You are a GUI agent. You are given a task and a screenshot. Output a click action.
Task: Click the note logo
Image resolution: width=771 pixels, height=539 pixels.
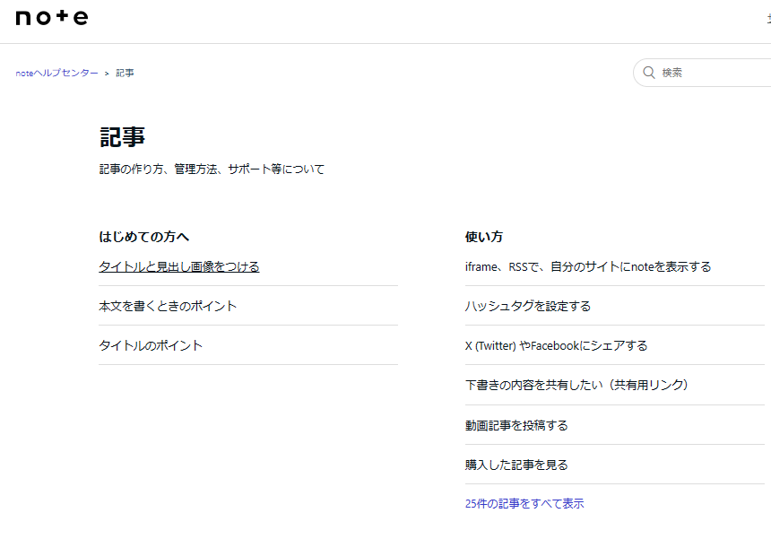pyautogui.click(x=52, y=18)
